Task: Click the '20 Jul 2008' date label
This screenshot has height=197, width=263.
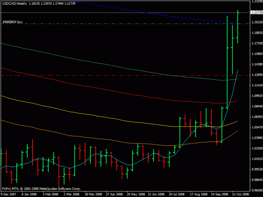Action: 177,194
